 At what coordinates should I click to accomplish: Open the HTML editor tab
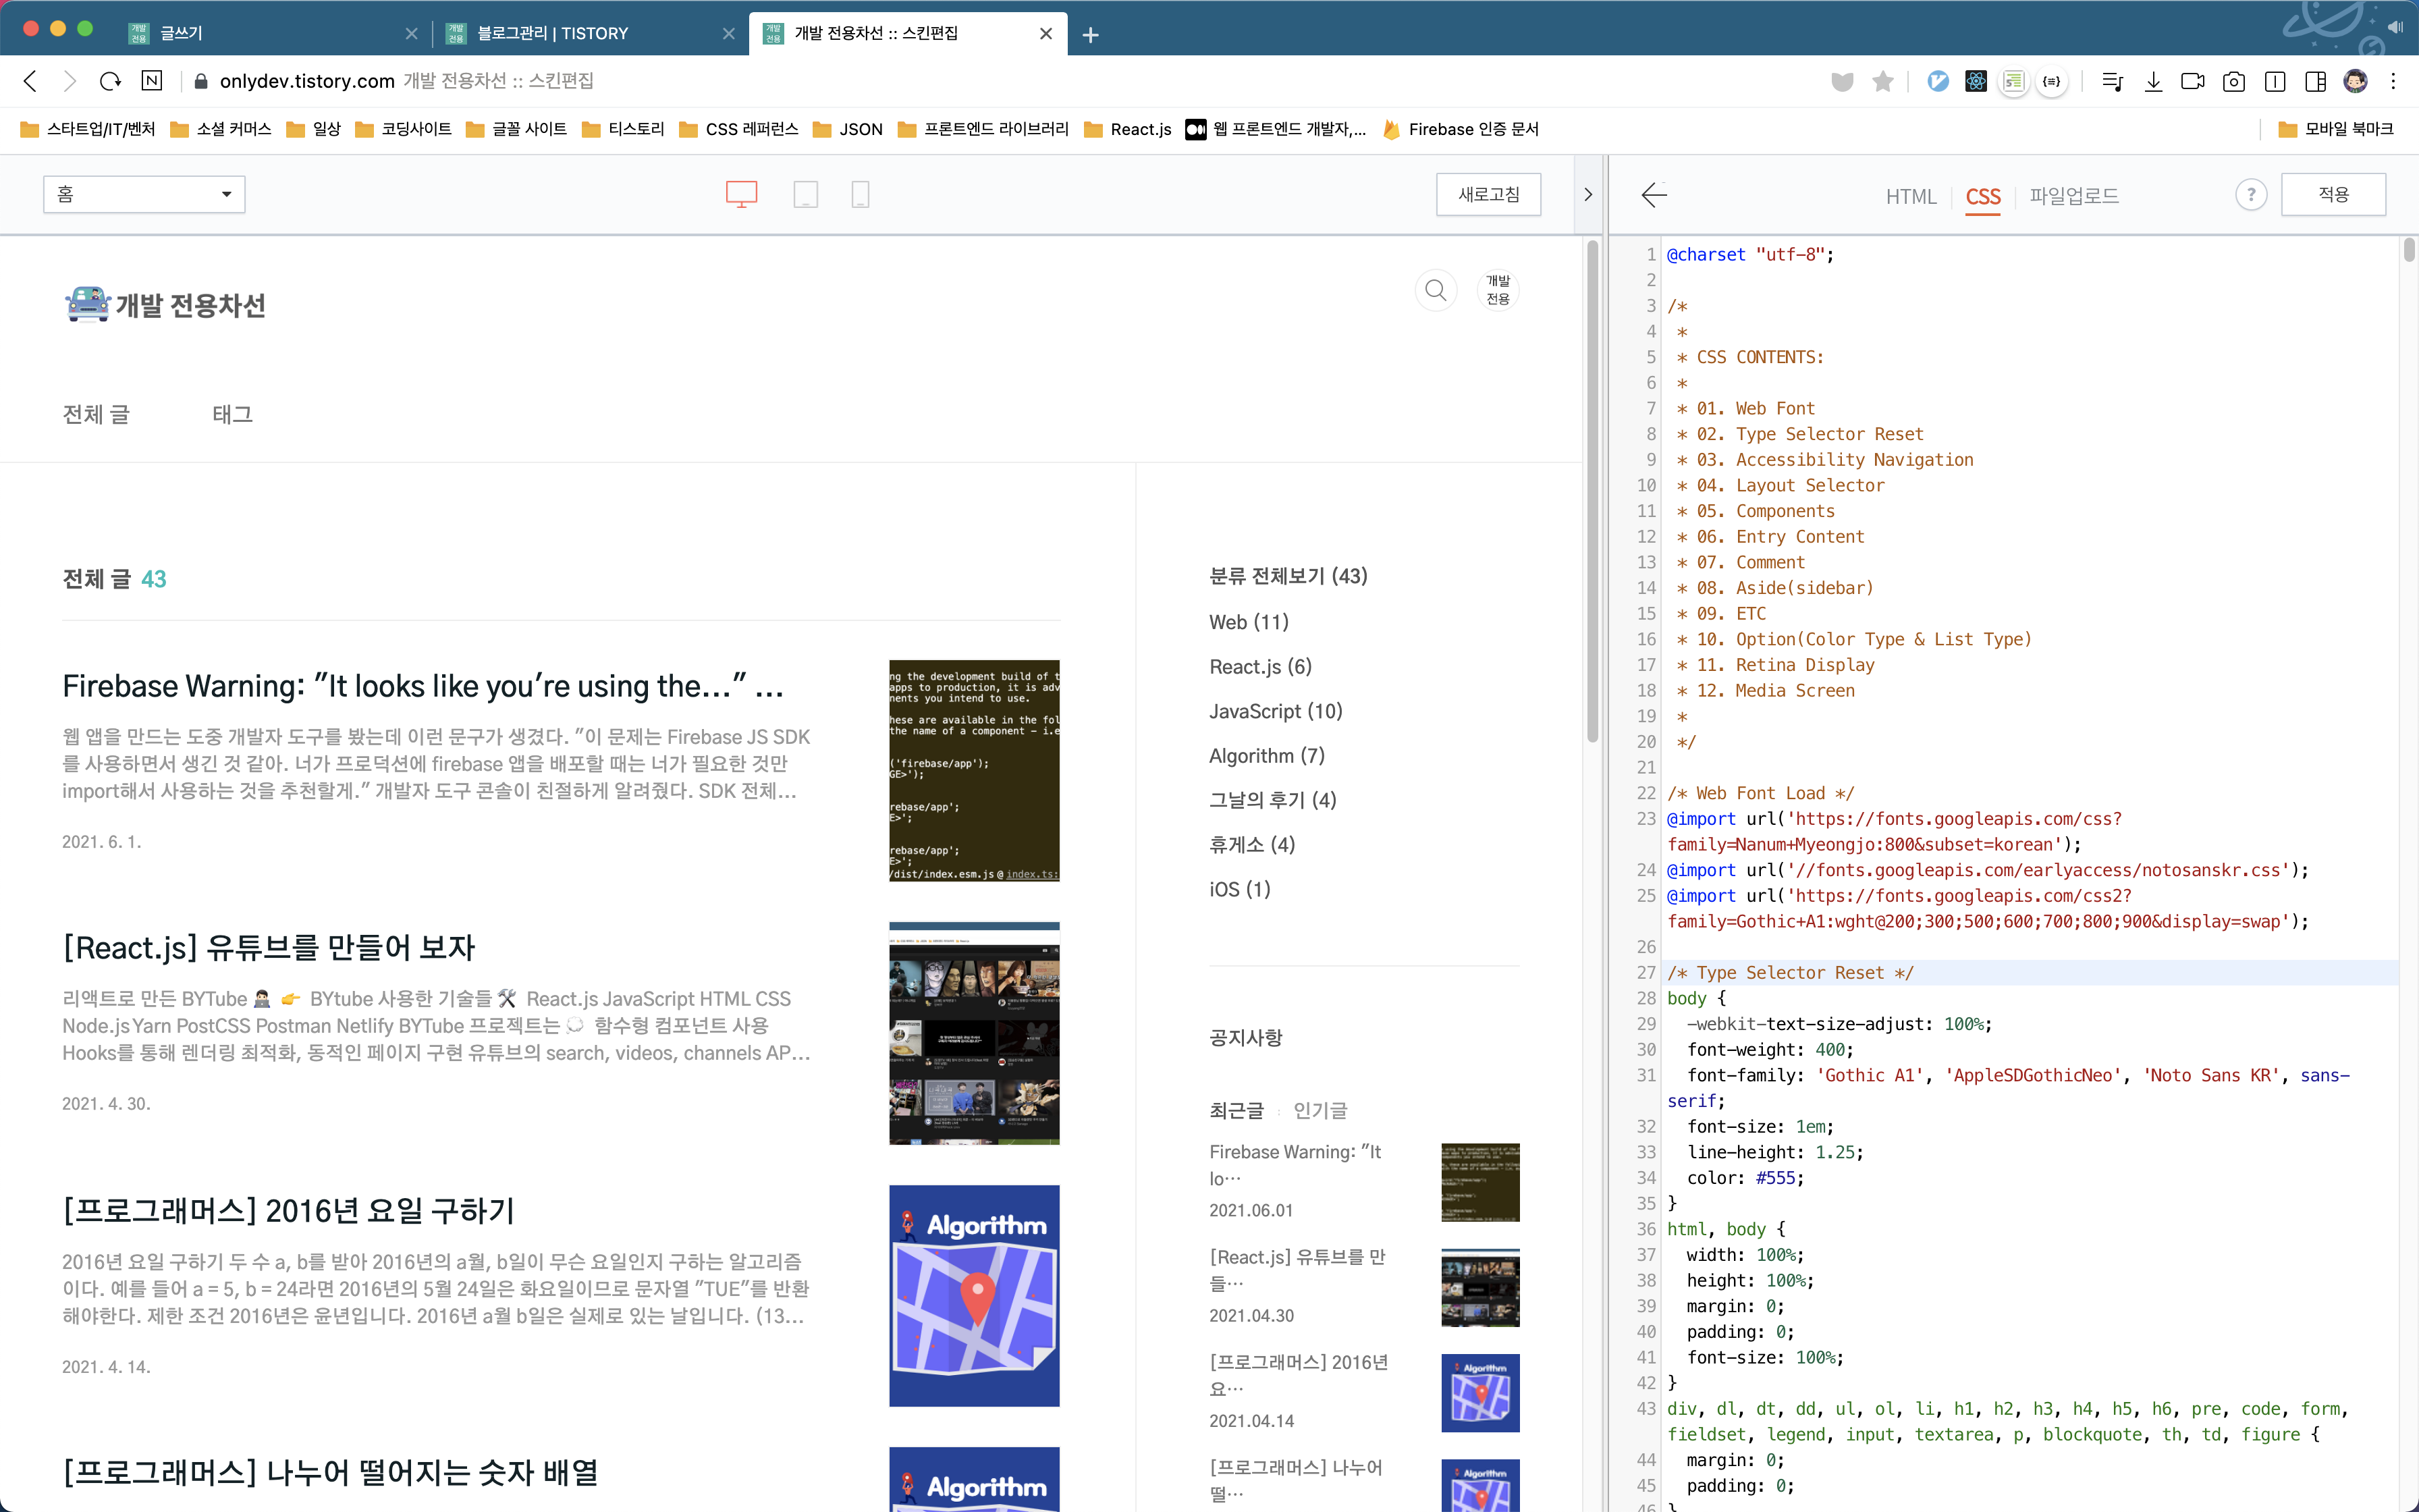coord(1910,196)
